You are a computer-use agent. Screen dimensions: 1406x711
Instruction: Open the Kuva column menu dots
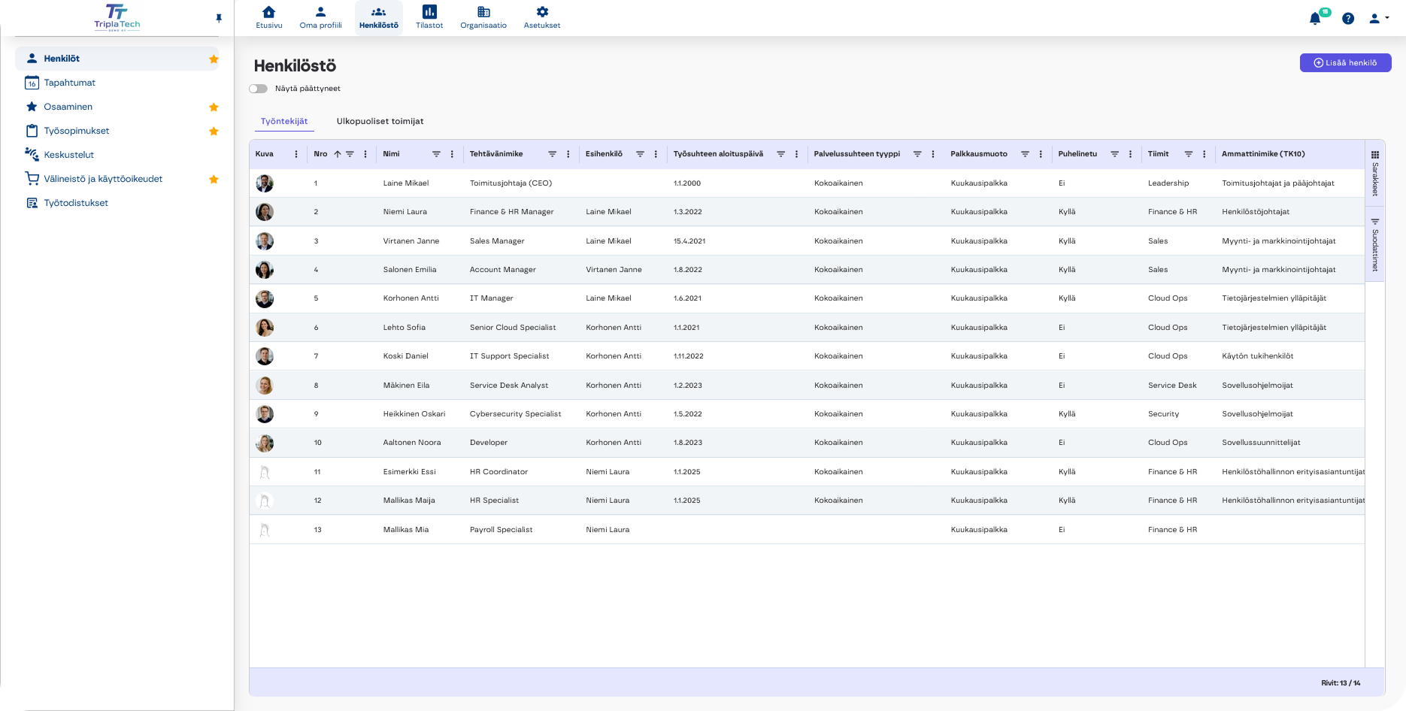click(x=296, y=154)
